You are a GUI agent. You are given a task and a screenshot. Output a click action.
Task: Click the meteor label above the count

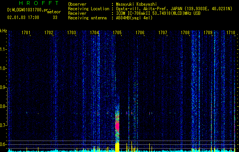coord(54,12)
